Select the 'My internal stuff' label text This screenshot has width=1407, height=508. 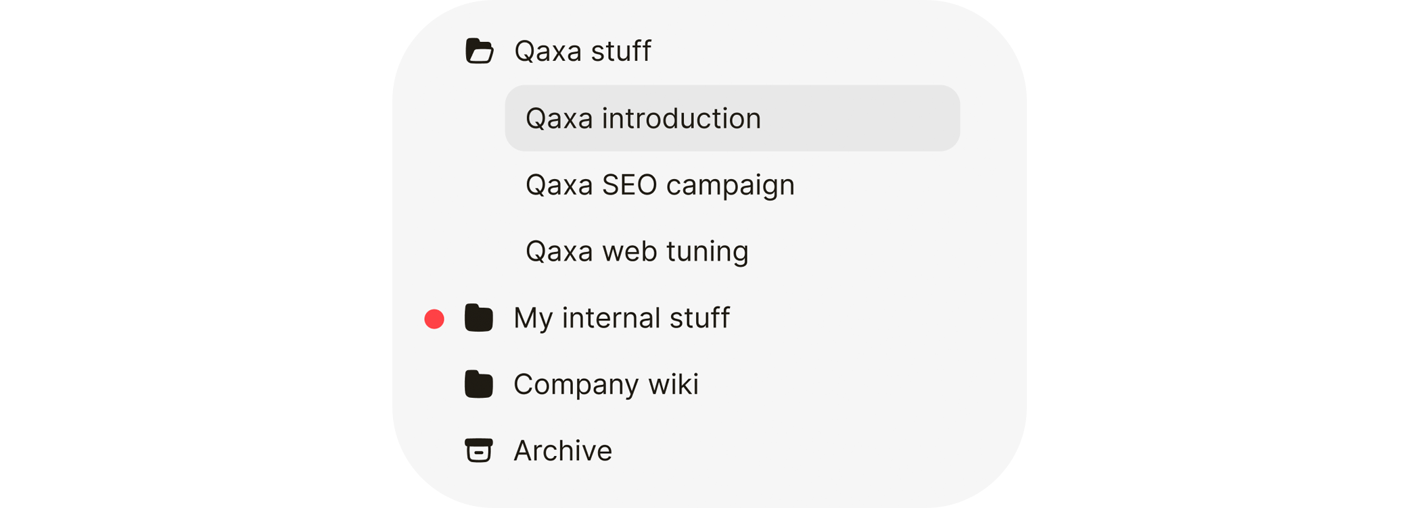[x=621, y=317]
